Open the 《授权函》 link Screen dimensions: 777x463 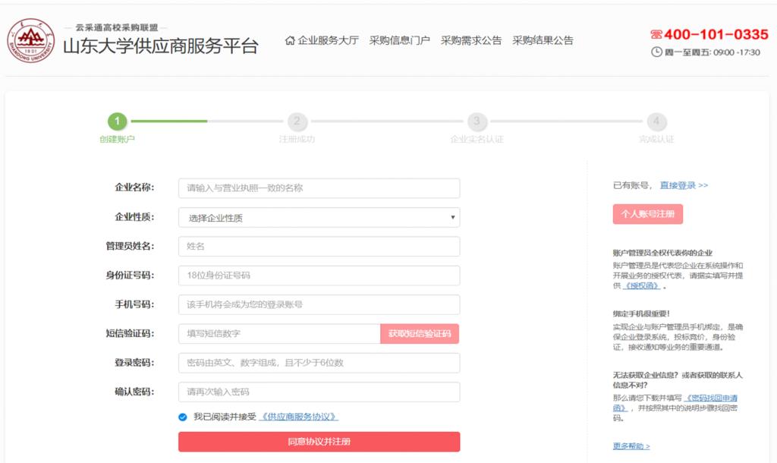(641, 285)
